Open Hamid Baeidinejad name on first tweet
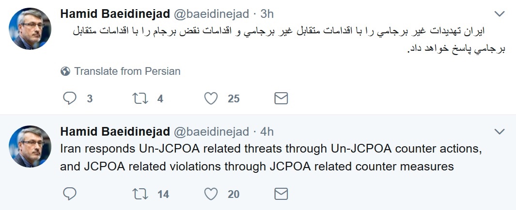Viewport: 516px width, 210px height. point(115,14)
